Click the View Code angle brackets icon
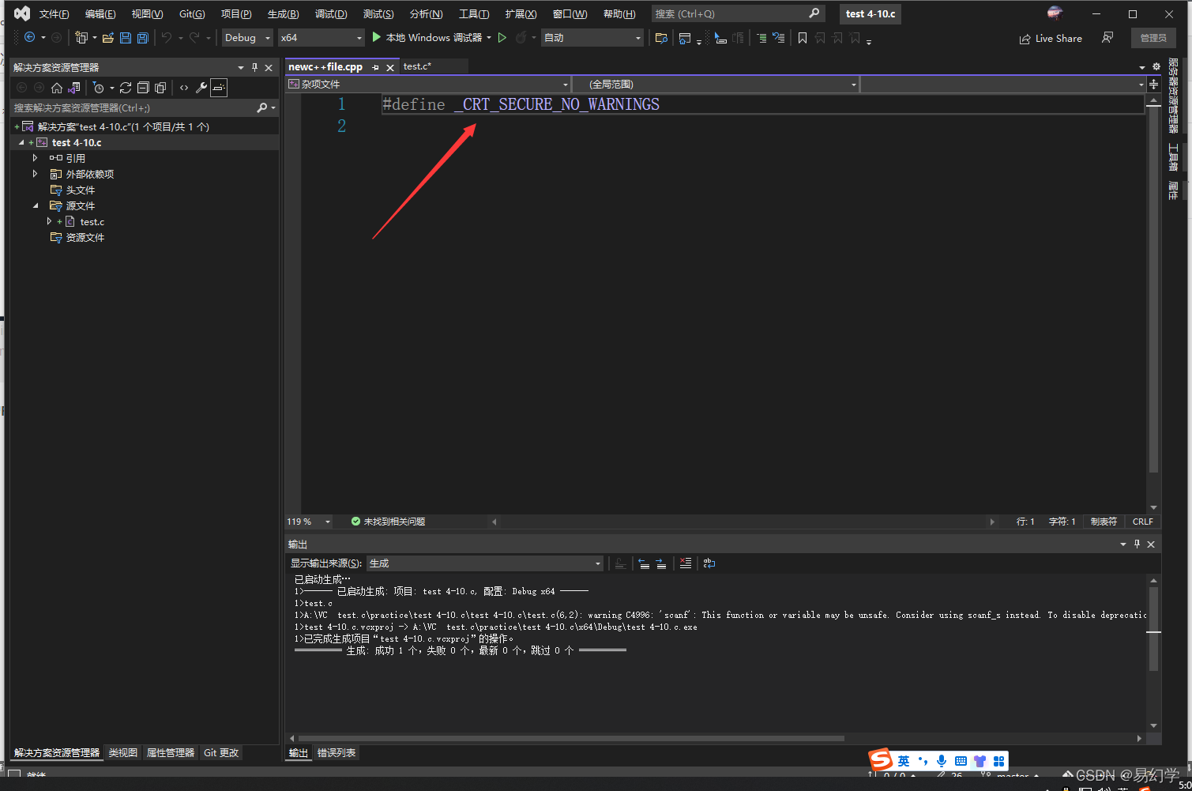The height and width of the screenshot is (791, 1192). click(x=184, y=88)
